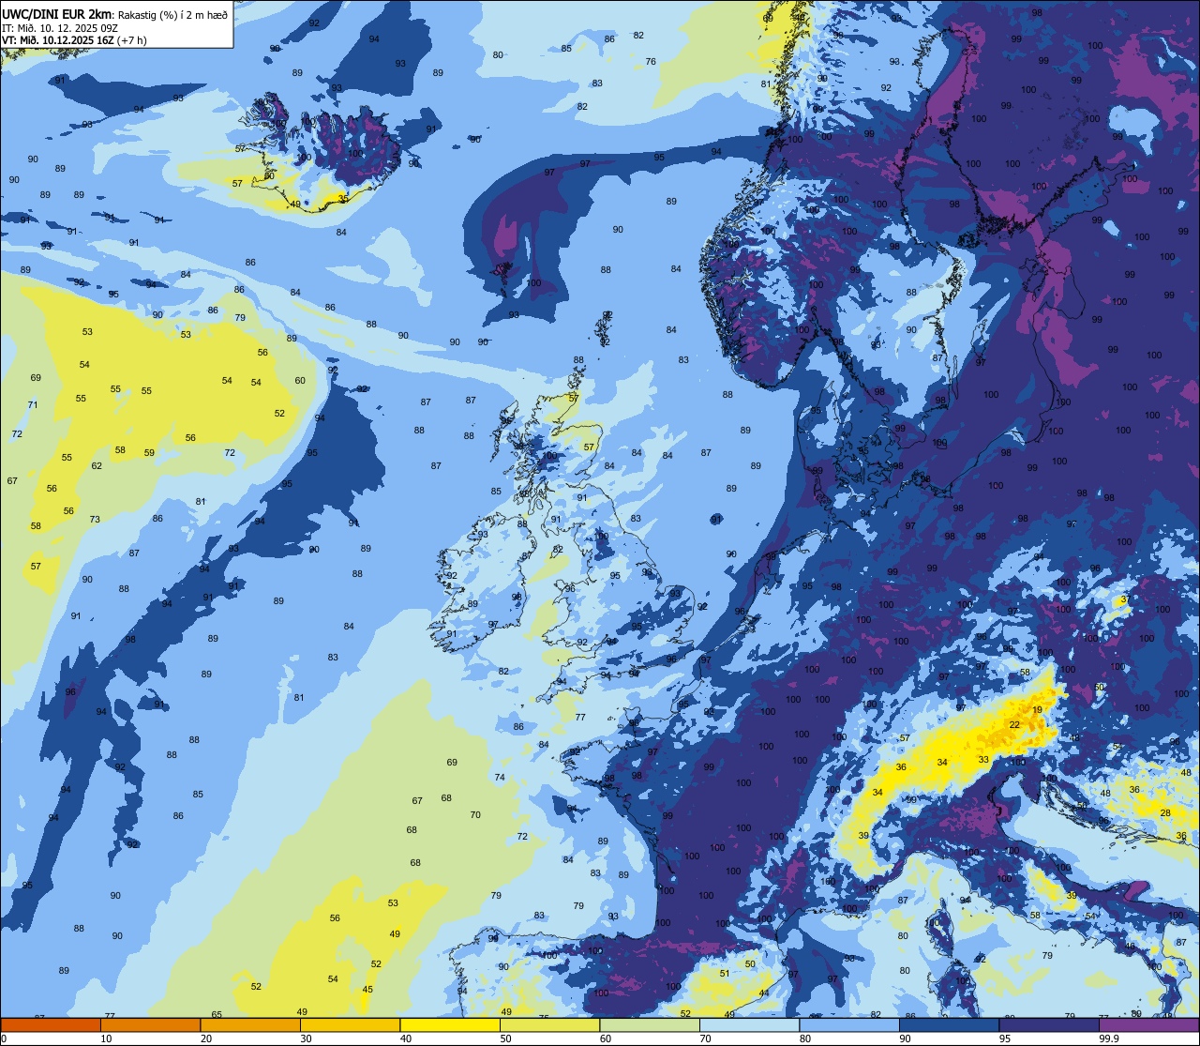This screenshot has height=1046, width=1200.
Task: Click the 'Rakastig (%) í 2 m hæð' label
Action: 172,15
